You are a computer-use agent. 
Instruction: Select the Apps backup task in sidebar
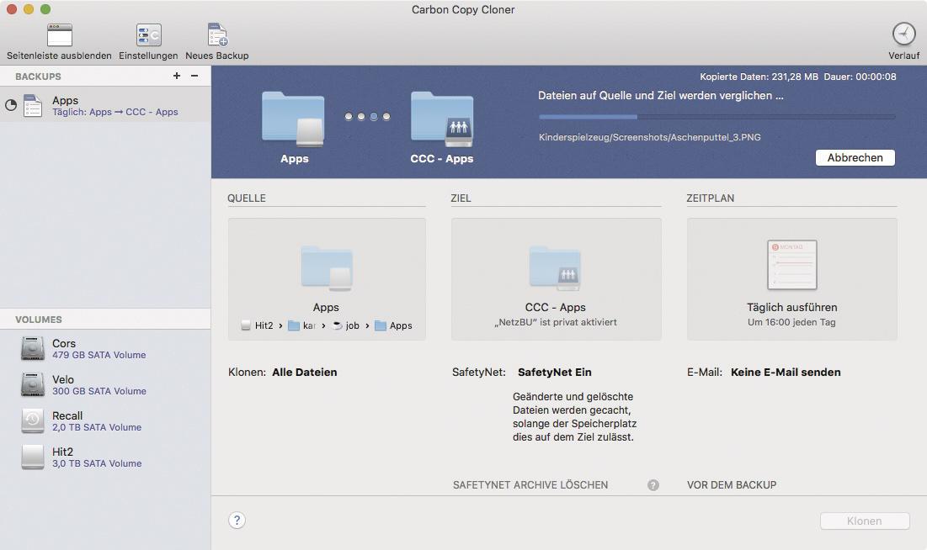click(105, 105)
